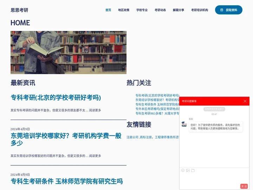Open friendly link 注册公司,商标注册
Viewport: 253px width, 190px height.
click(x=153, y=137)
